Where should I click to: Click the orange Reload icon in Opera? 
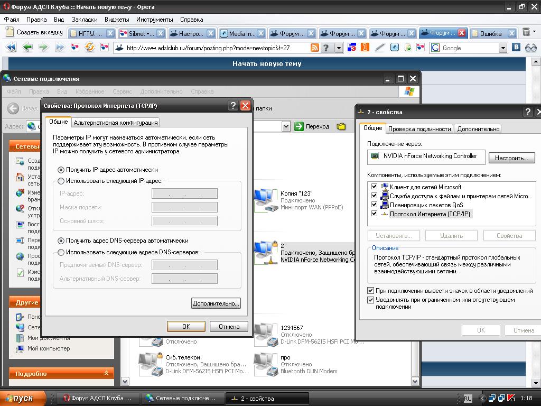(x=90, y=48)
